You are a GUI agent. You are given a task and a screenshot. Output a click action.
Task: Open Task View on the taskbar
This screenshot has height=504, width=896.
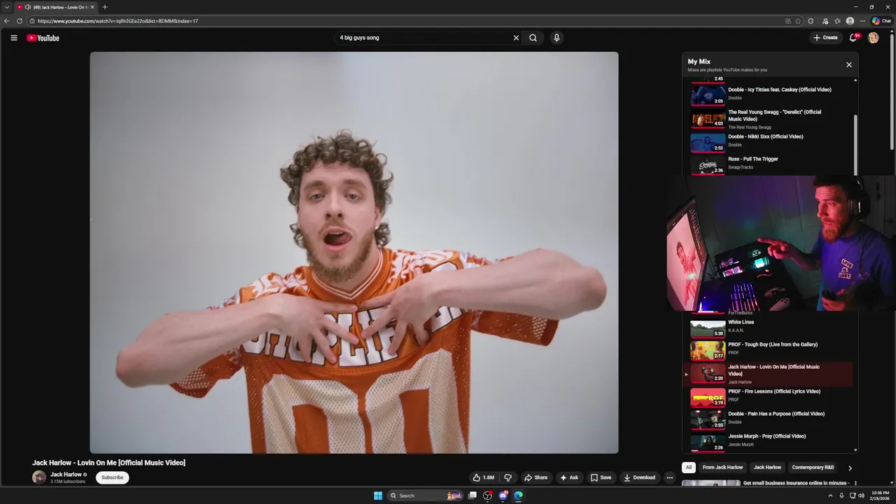[x=472, y=496]
